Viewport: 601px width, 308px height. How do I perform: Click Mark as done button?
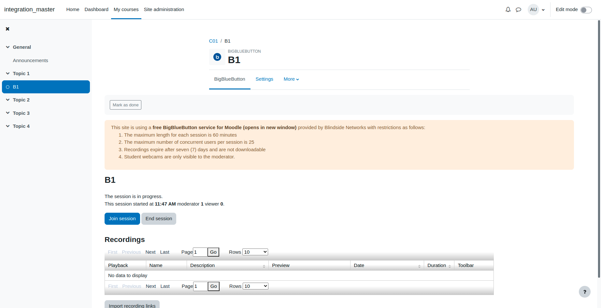point(125,105)
